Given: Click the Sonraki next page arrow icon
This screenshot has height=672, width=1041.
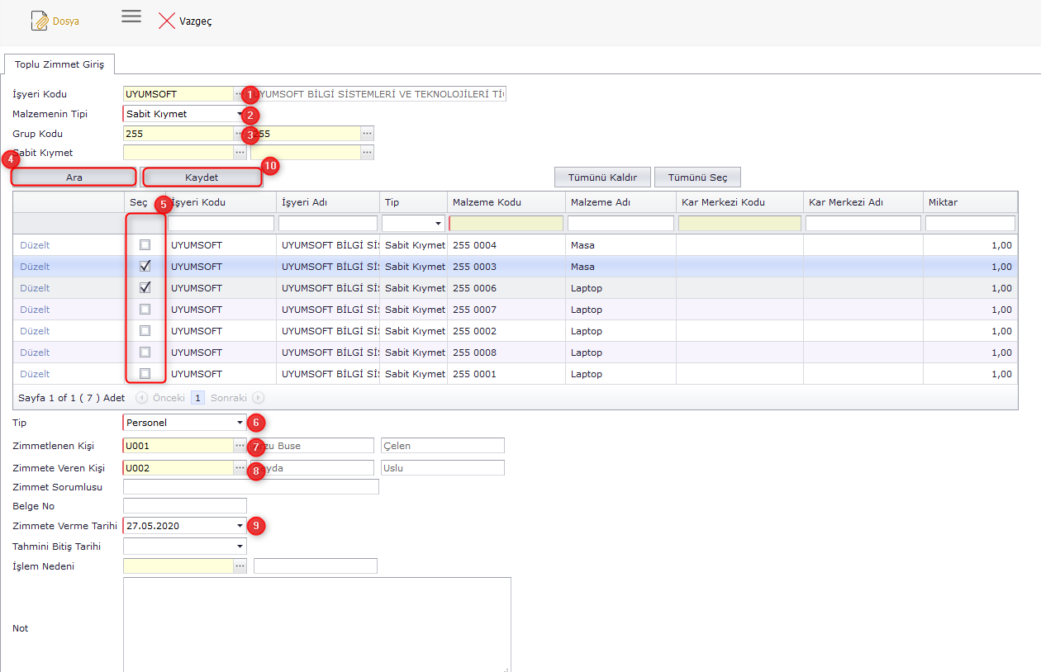Looking at the screenshot, I should pyautogui.click(x=258, y=398).
